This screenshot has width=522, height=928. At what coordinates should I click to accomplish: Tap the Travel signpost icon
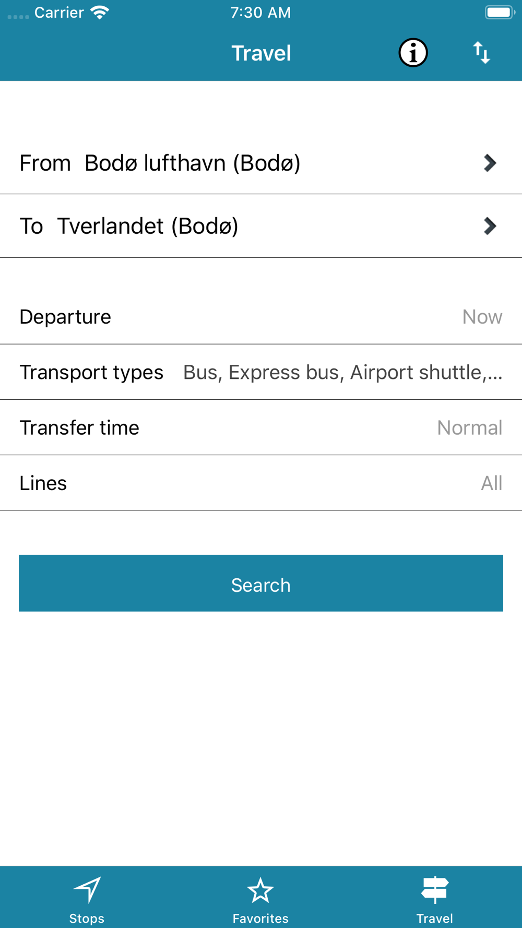(434, 889)
